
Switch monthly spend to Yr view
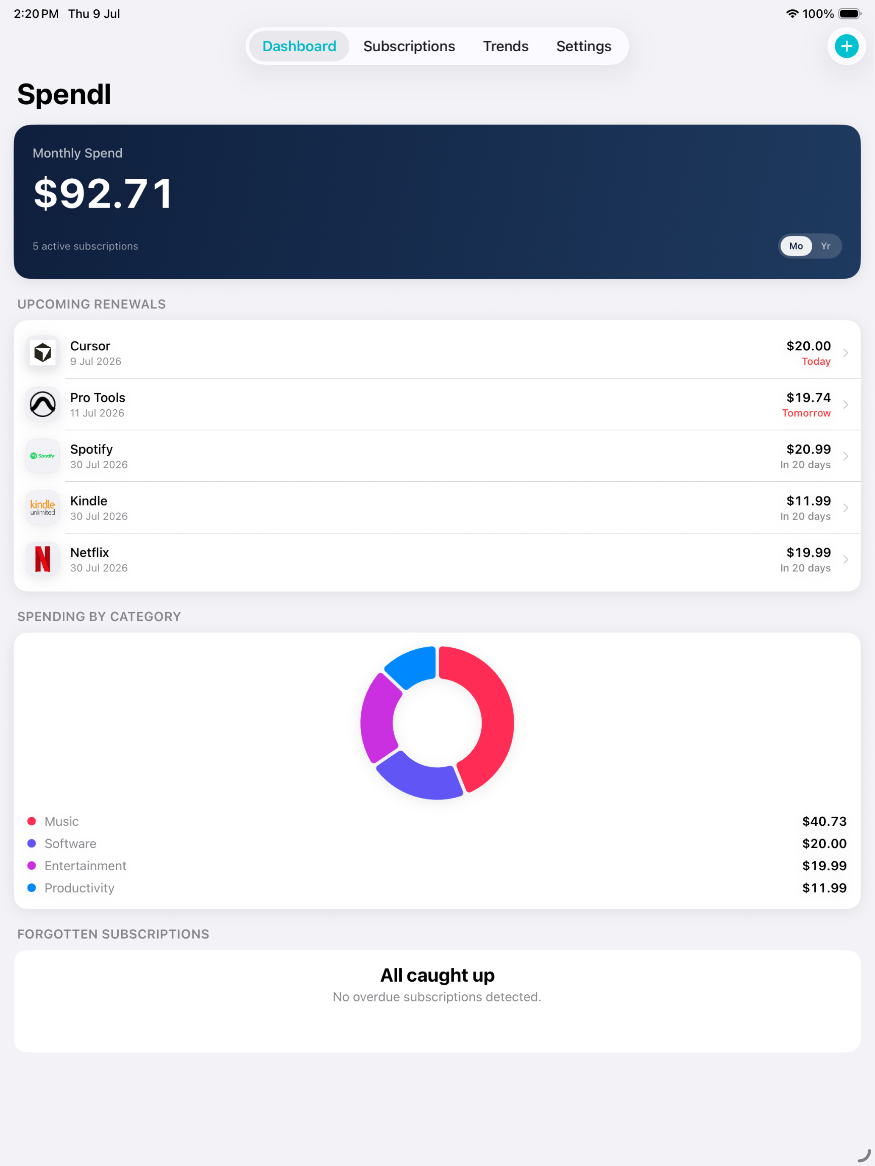825,246
